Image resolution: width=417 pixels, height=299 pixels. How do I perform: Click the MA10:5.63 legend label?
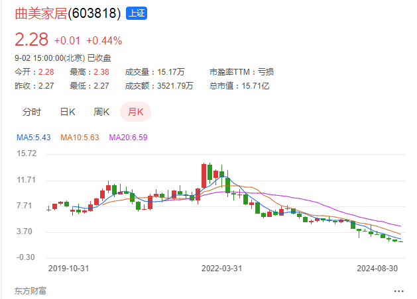pos(80,138)
